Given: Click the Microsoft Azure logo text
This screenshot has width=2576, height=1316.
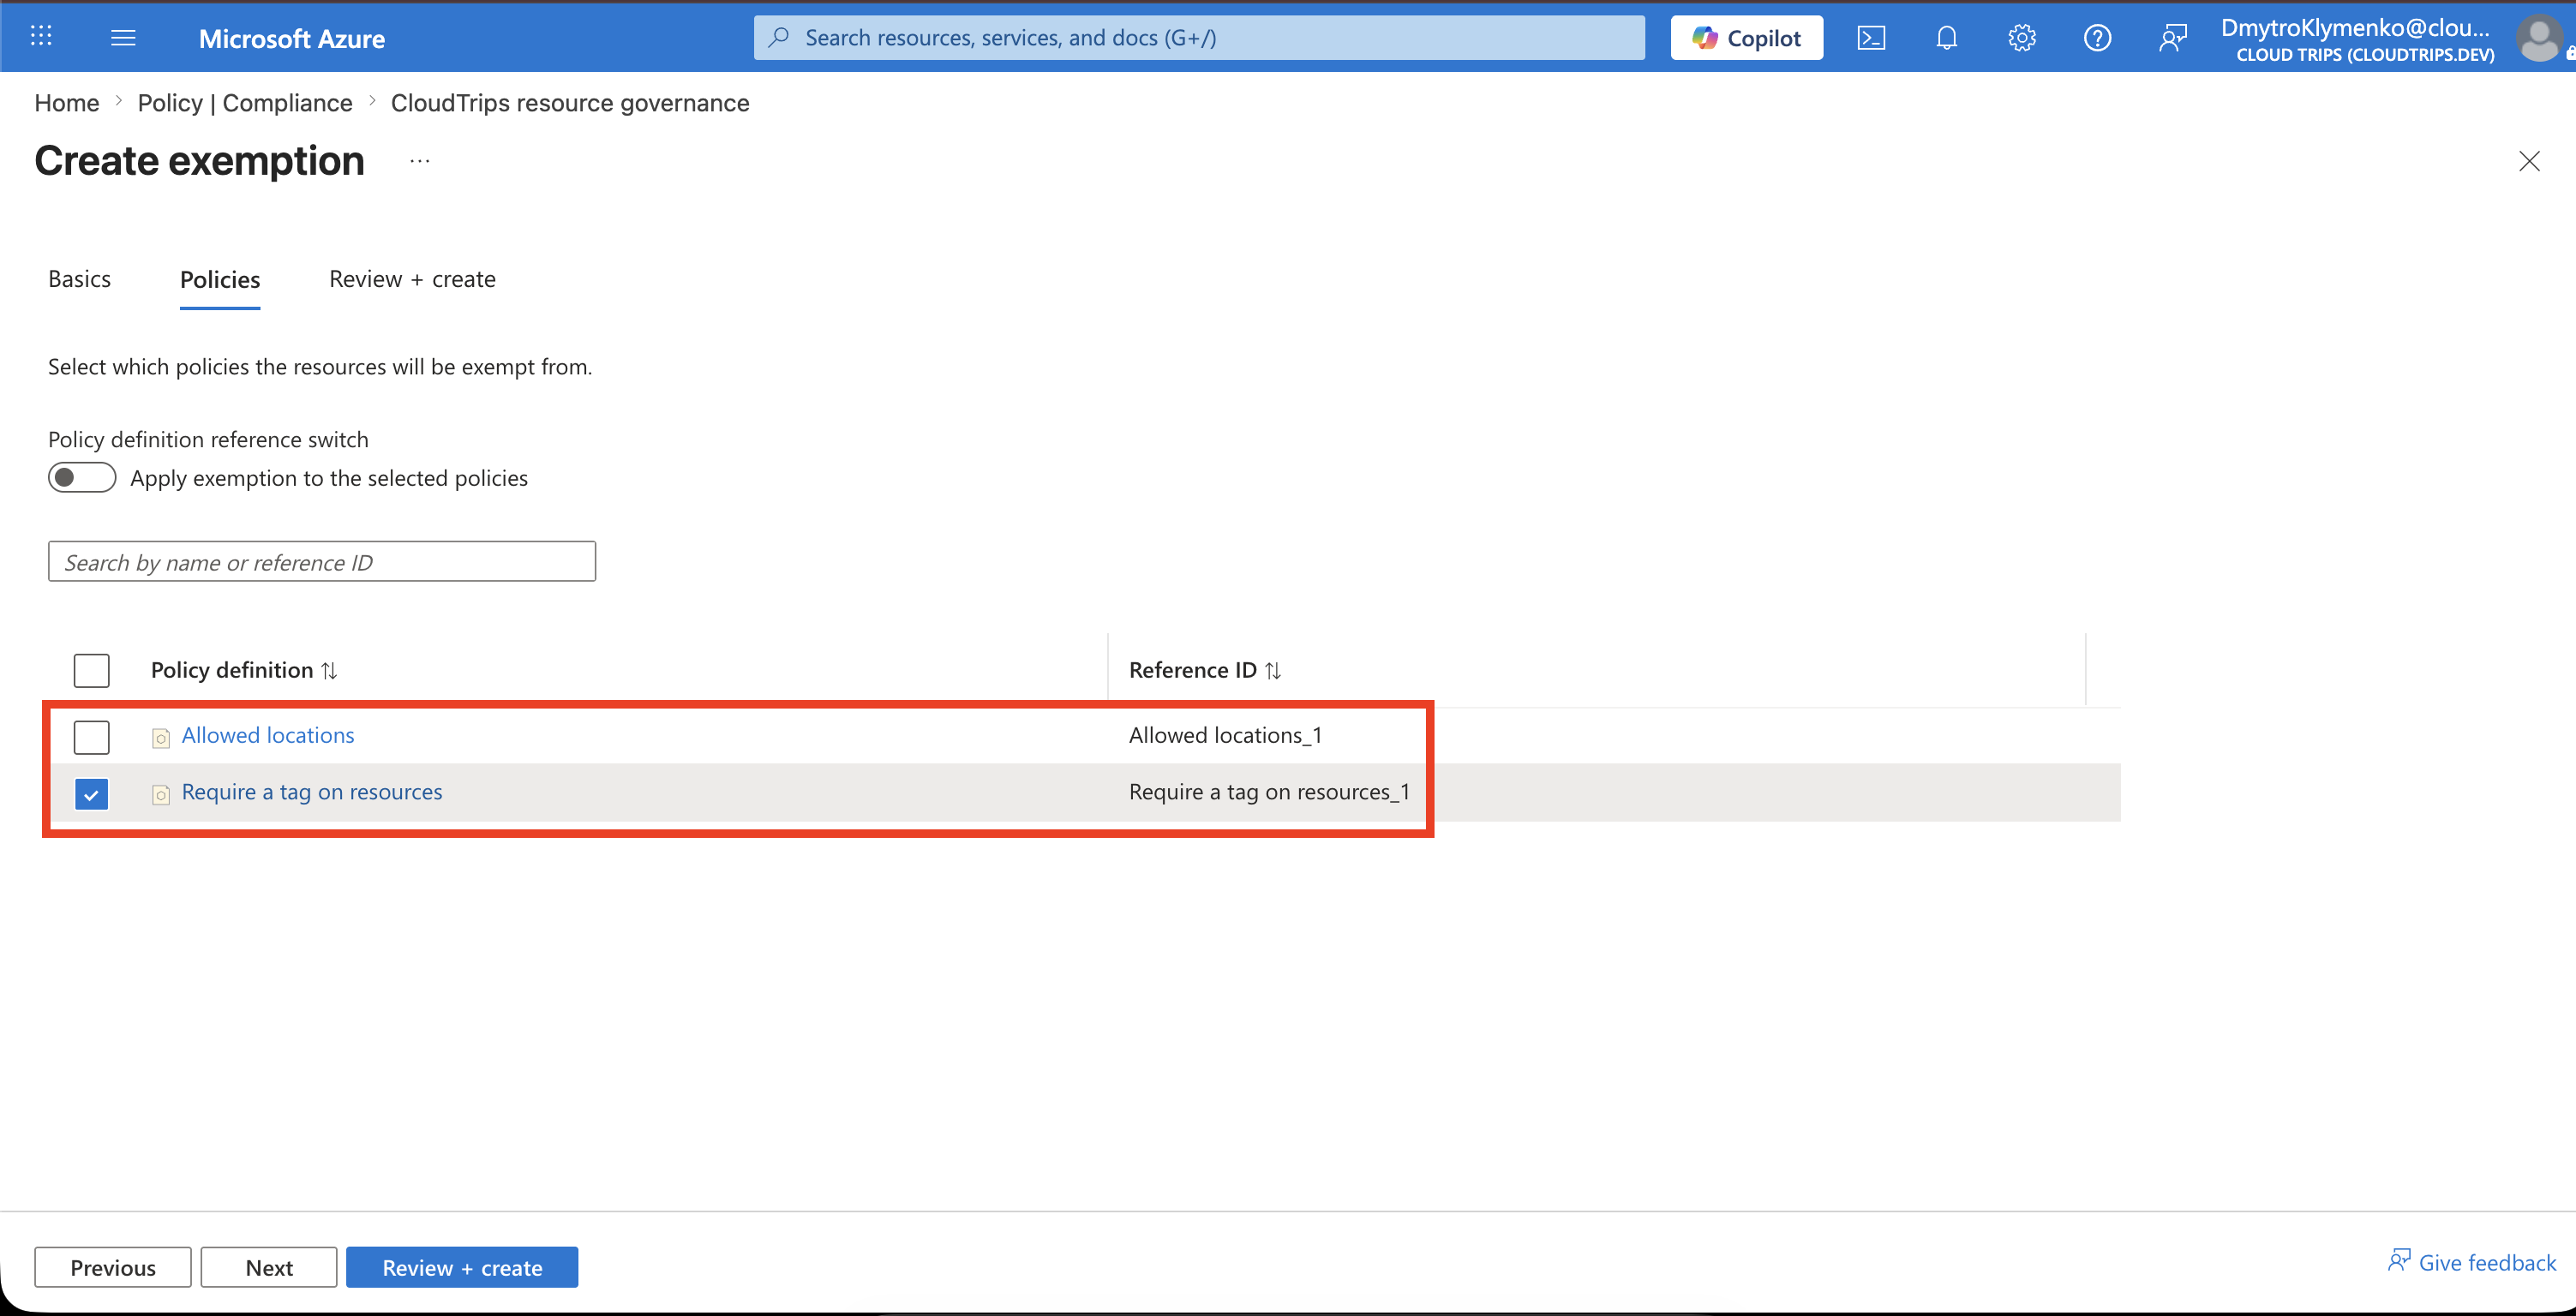Looking at the screenshot, I should pos(292,38).
